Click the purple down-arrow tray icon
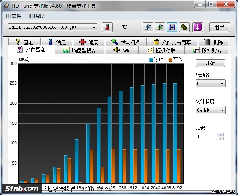Screen dimensions: 238x195 click(198, 27)
